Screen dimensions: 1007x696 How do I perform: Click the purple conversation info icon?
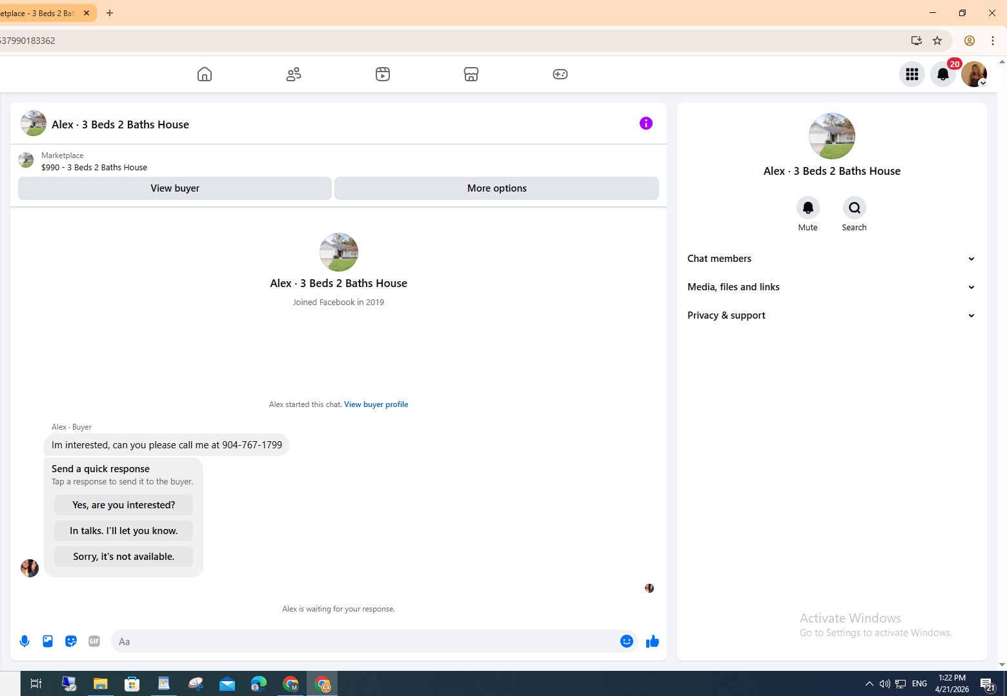point(646,123)
